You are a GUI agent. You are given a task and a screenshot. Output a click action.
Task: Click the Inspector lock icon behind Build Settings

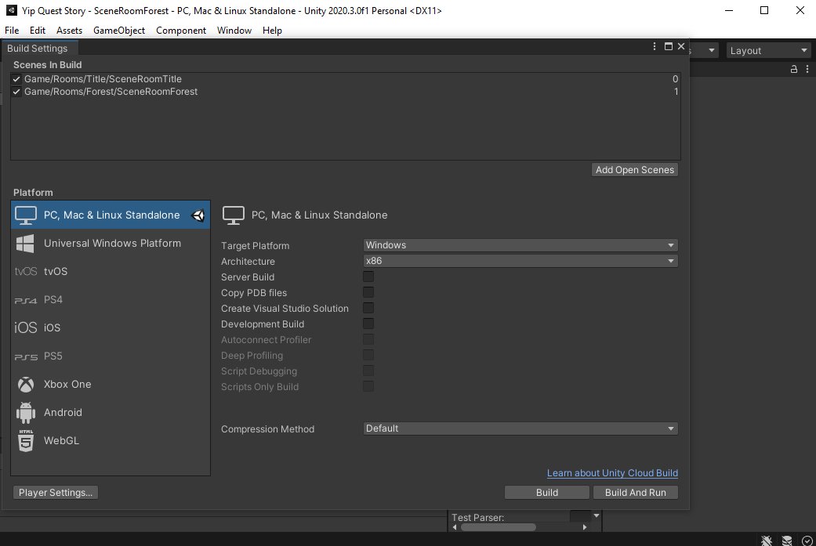coord(793,69)
